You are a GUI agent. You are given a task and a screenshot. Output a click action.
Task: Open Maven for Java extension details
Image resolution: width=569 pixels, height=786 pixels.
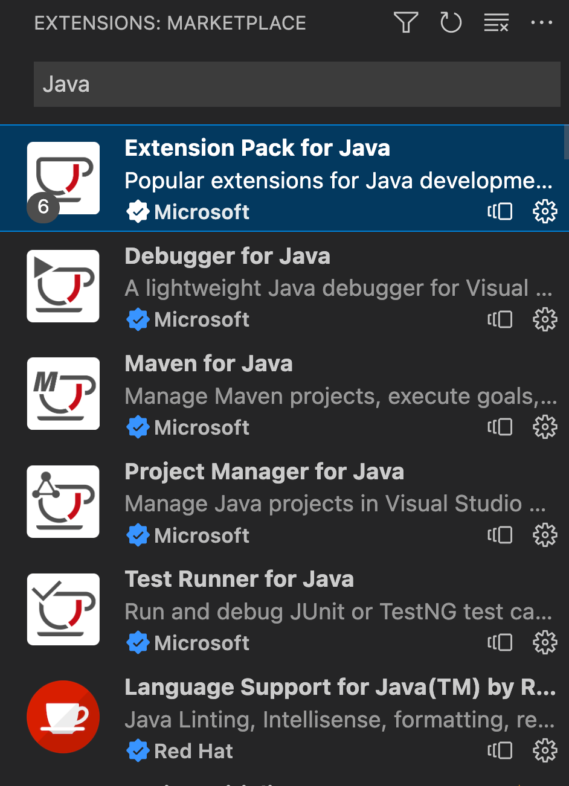click(x=208, y=364)
